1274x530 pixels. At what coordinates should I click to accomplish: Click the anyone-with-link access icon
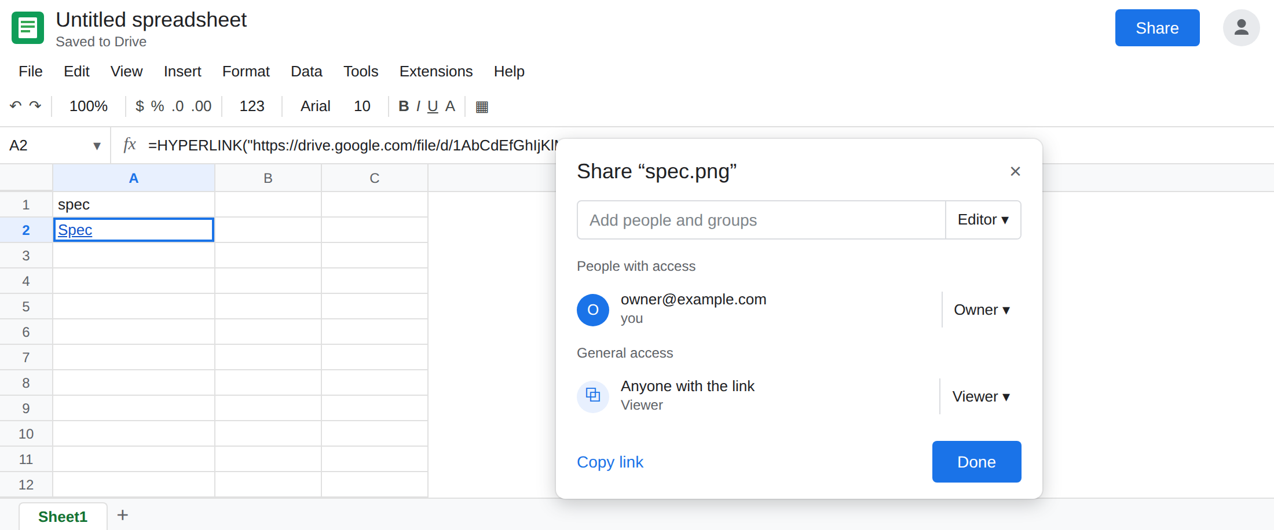(x=593, y=396)
